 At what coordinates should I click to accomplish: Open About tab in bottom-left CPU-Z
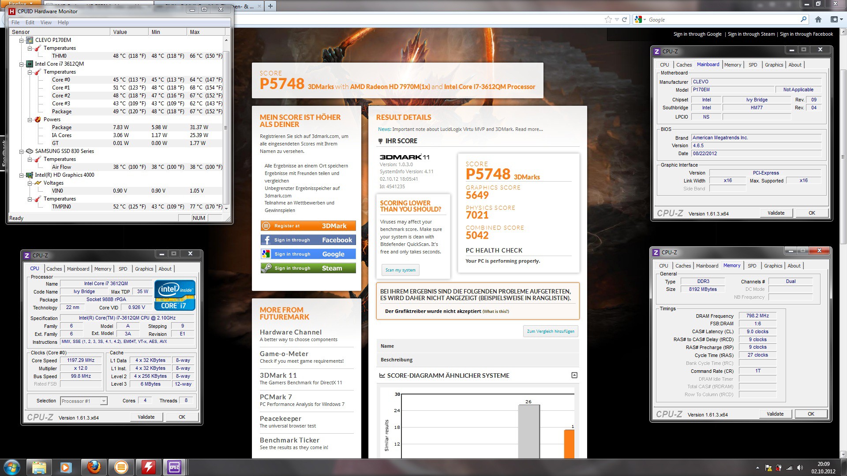click(x=165, y=269)
